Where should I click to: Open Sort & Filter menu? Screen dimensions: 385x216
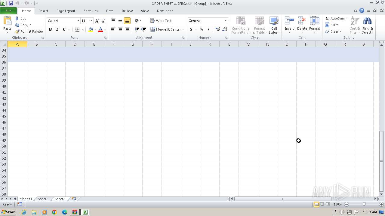pos(355,25)
